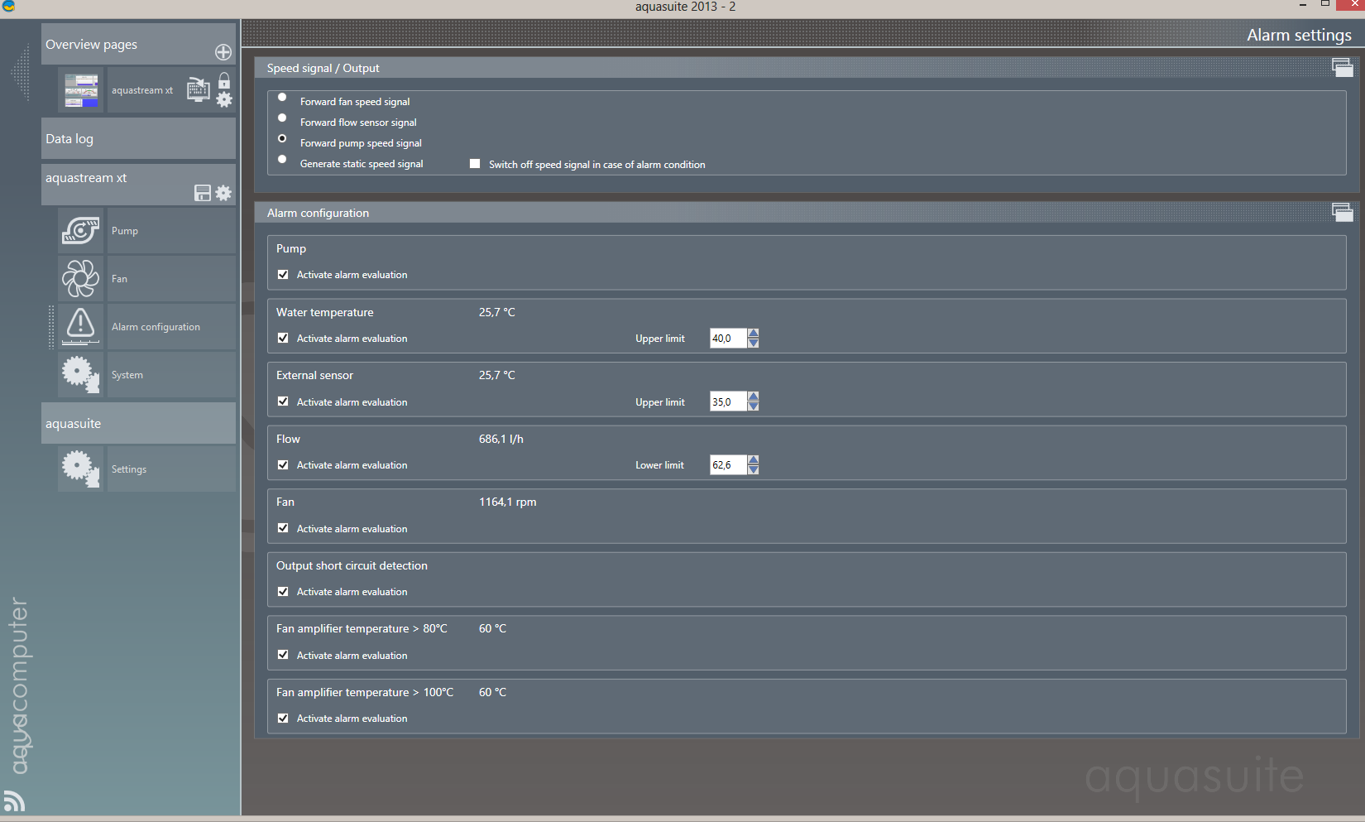
Task: Increase Water temperature upper limit
Action: (x=753, y=334)
